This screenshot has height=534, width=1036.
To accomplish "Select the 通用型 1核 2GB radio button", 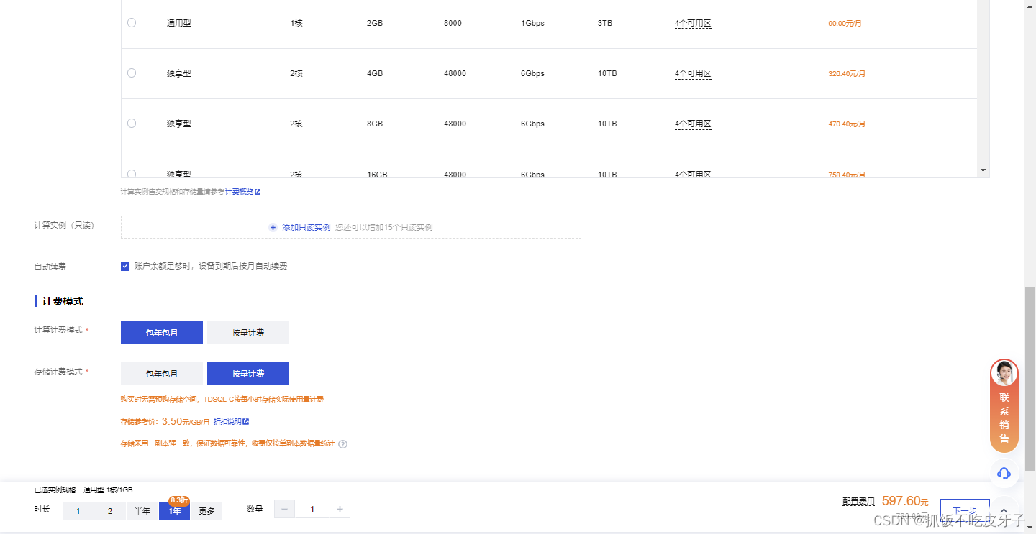I will click(131, 22).
